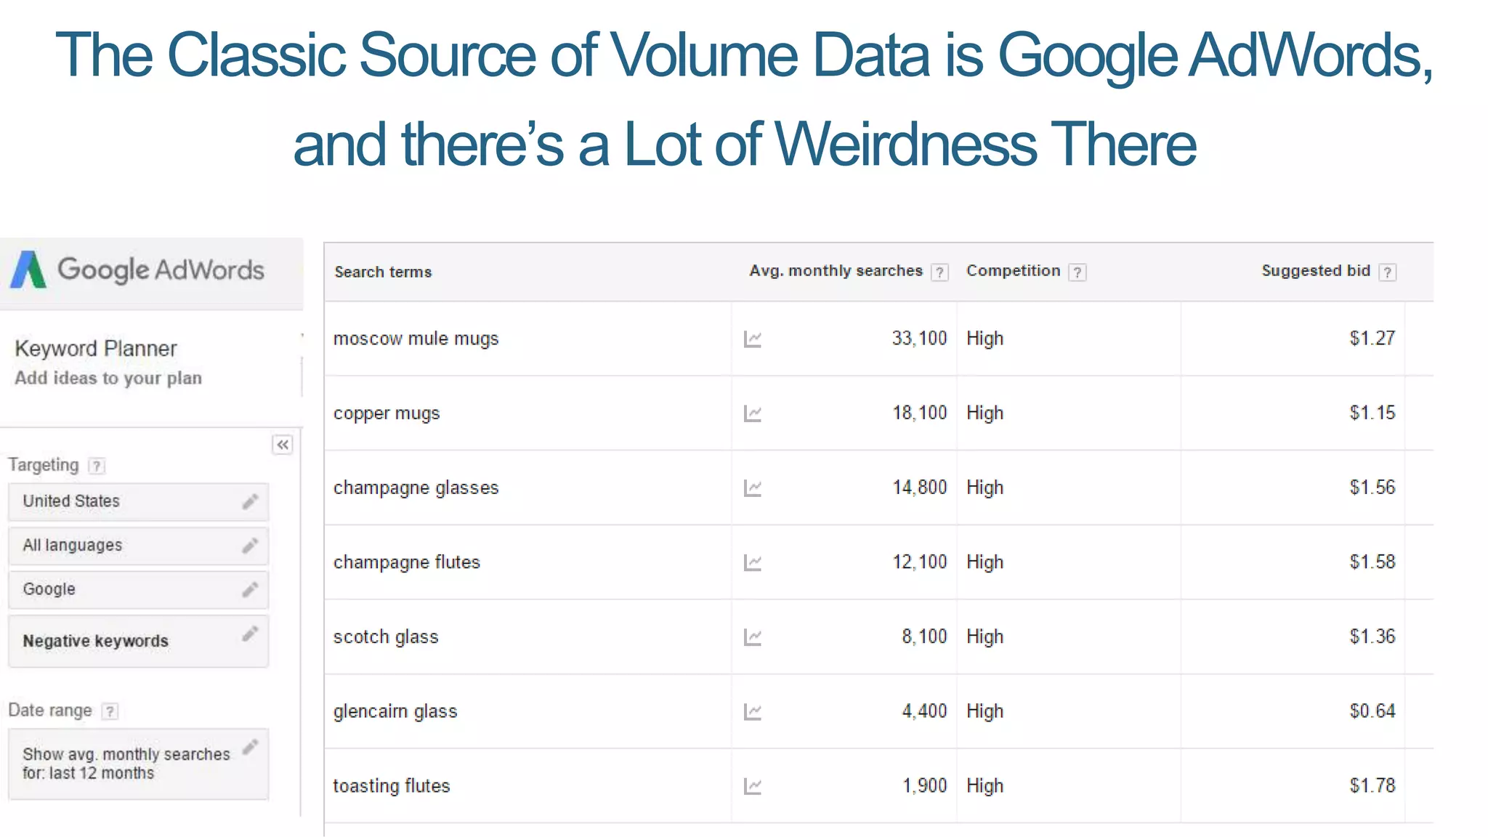
Task: Click the $1.27 suggested bid
Action: coord(1372,339)
